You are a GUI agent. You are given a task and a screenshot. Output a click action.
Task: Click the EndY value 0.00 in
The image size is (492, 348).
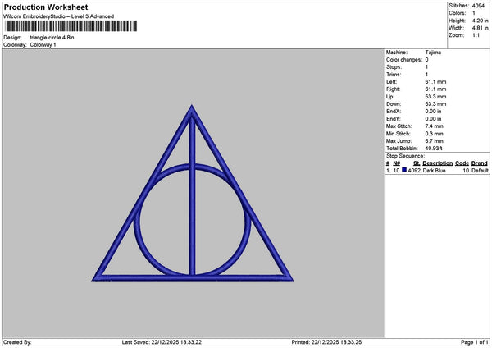[x=433, y=119]
